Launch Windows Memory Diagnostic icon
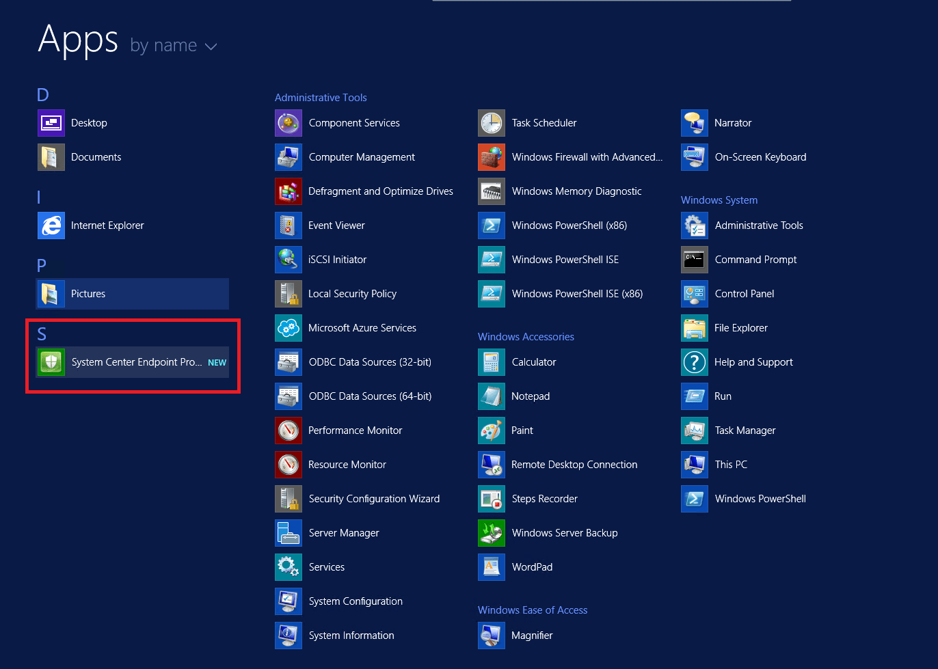Viewport: 938px width, 669px height. [x=492, y=191]
